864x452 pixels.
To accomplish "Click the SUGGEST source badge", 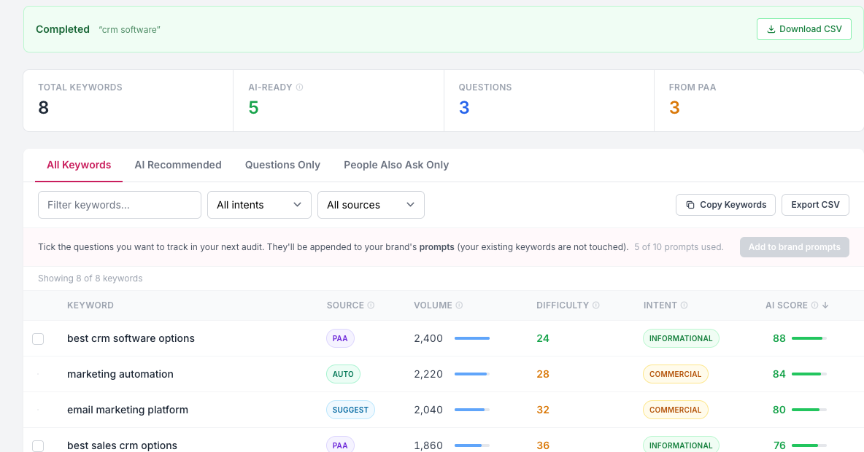I will point(350,410).
